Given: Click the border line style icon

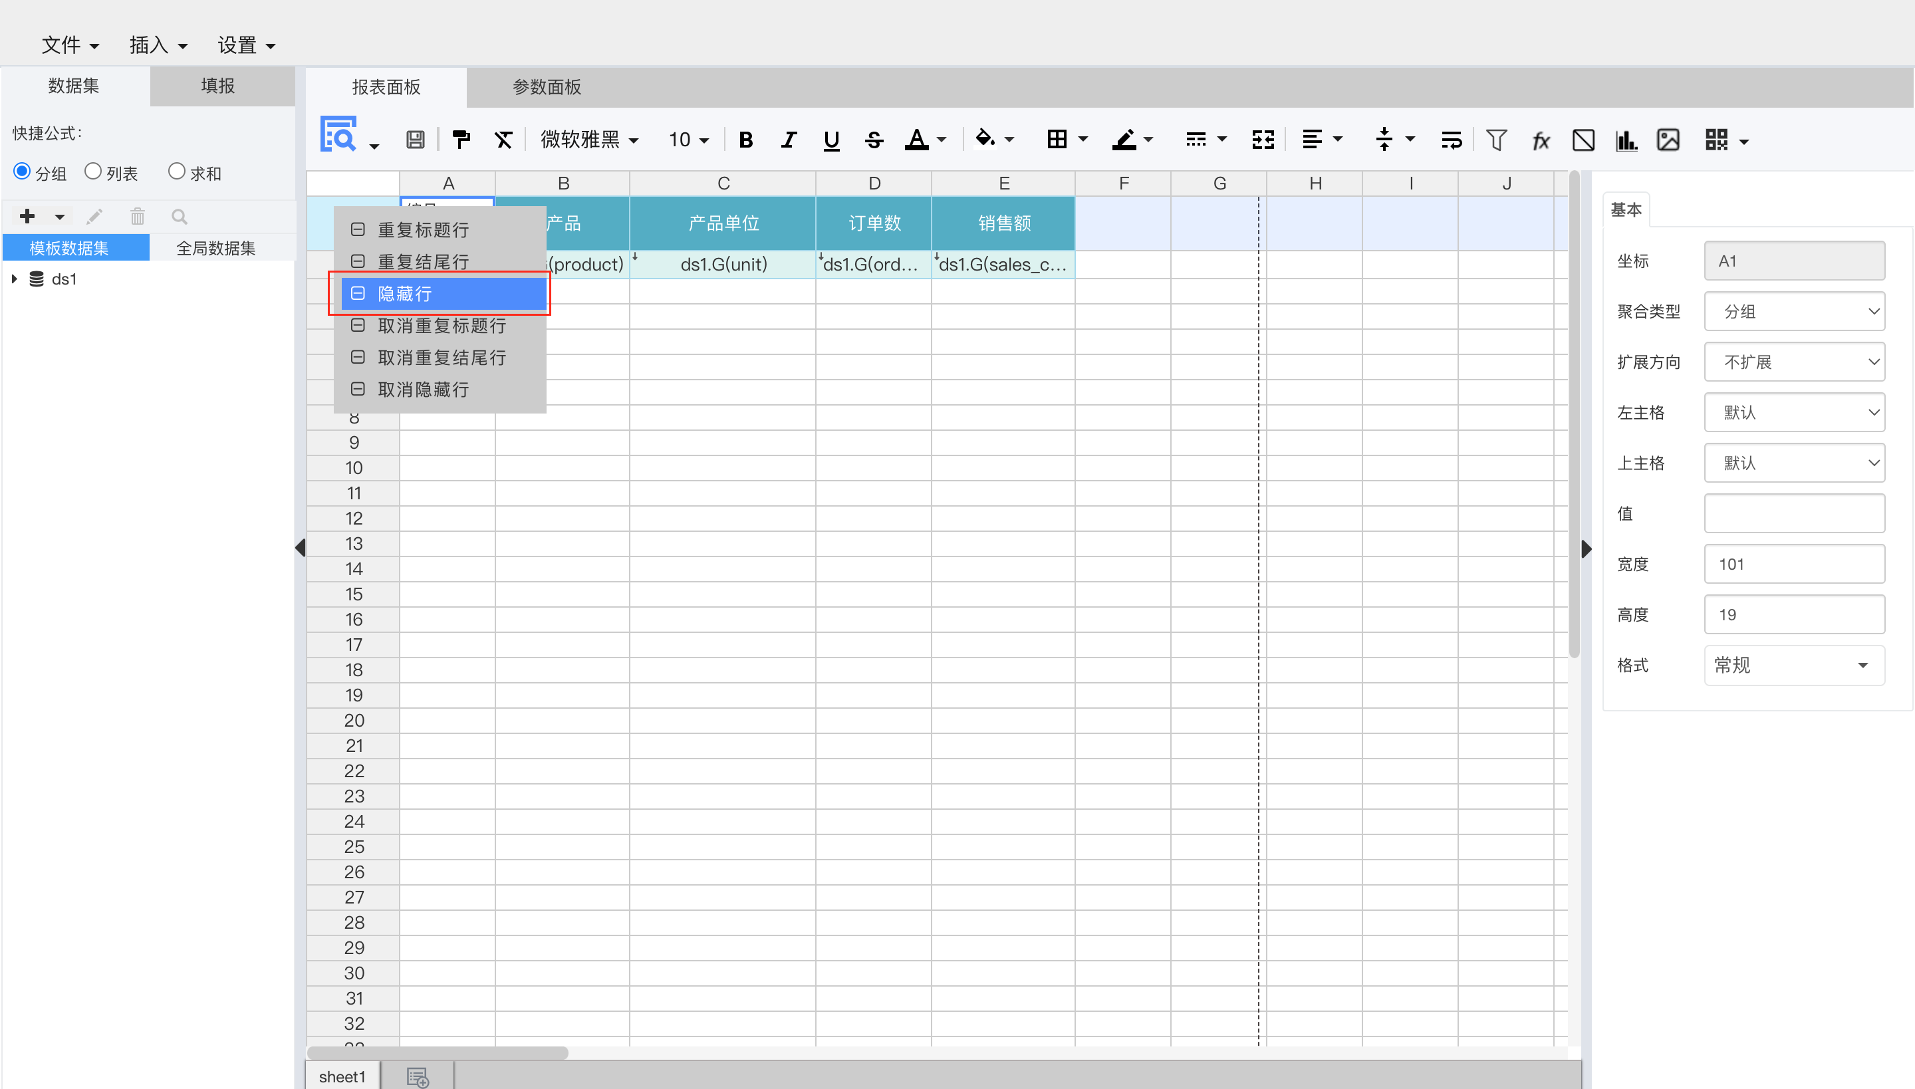Looking at the screenshot, I should click(x=1196, y=140).
